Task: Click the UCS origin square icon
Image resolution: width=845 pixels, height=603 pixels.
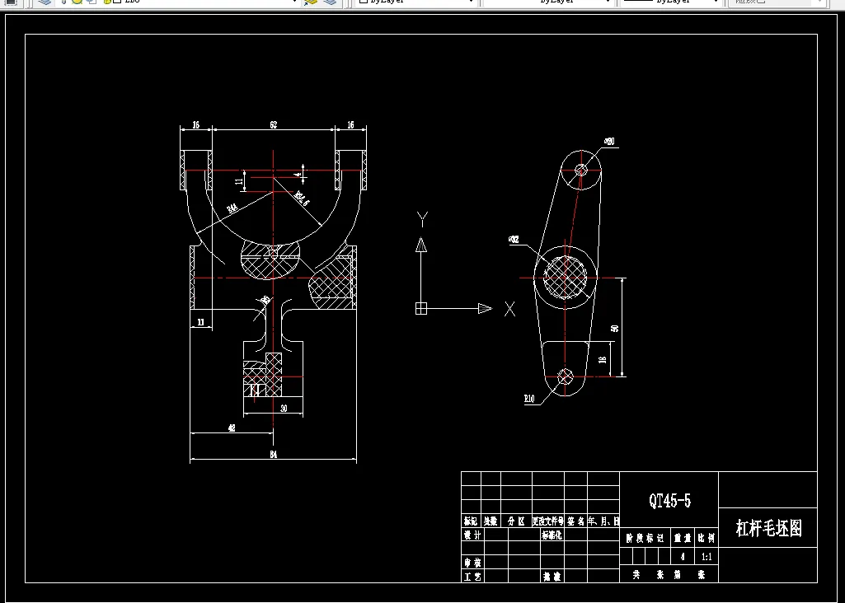Action: (421, 308)
